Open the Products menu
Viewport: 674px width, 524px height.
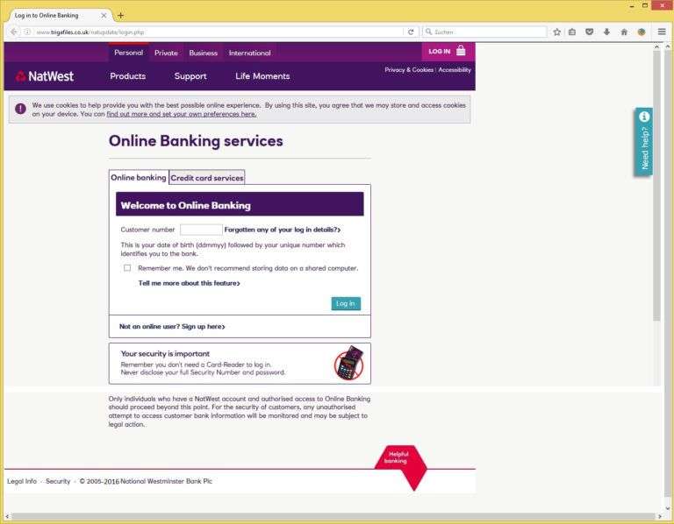point(127,76)
